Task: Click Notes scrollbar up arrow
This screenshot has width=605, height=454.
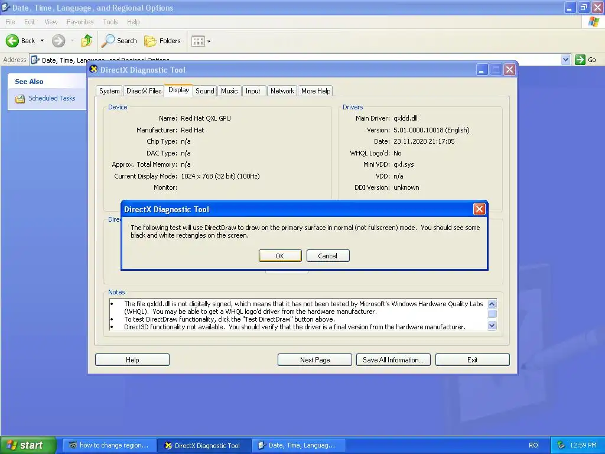Action: pyautogui.click(x=492, y=304)
